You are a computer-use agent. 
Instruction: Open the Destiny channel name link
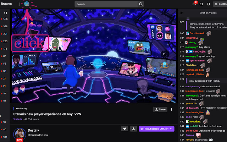pyautogui.click(x=33, y=130)
